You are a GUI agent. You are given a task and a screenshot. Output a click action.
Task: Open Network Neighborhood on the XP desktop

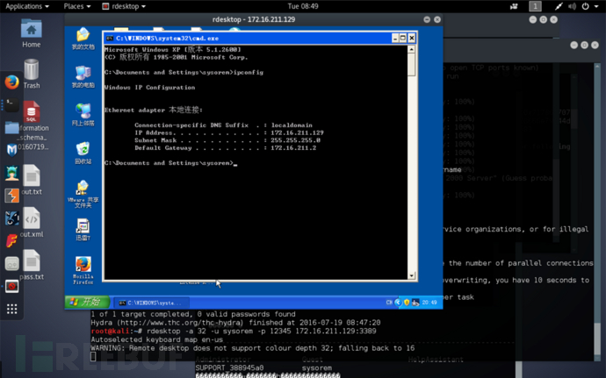click(x=83, y=115)
